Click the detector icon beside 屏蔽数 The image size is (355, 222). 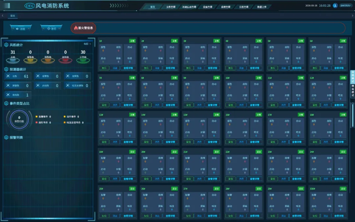tap(8, 86)
